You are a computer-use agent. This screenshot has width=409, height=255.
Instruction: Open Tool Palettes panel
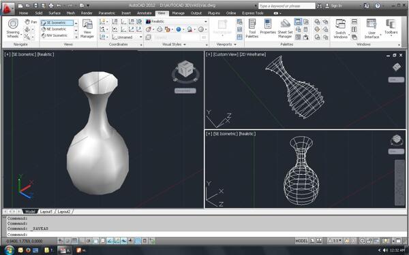click(x=252, y=29)
